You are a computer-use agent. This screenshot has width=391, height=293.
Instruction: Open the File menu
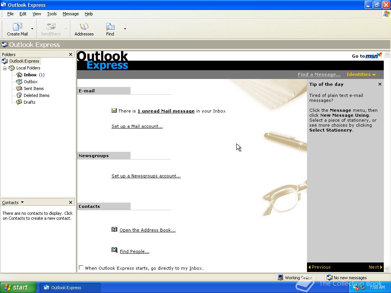10,14
